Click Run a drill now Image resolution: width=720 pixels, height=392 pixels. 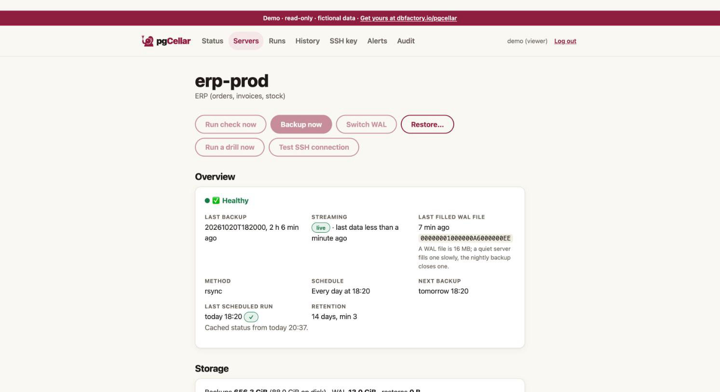tap(230, 147)
